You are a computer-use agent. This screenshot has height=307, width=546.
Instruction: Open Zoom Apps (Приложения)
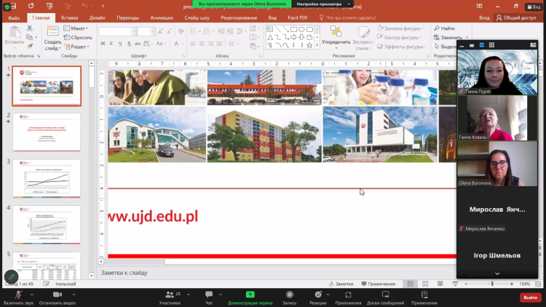pos(348,294)
